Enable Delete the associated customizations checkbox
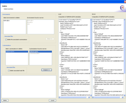 (6, 40)
